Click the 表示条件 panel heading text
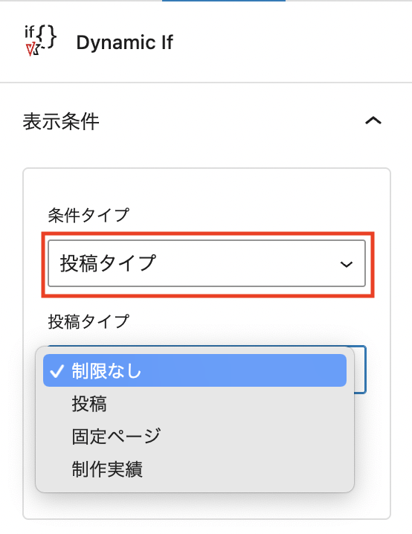 pos(61,121)
